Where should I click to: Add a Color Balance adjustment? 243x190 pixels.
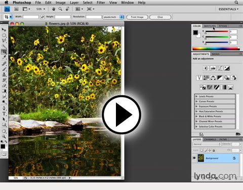[213, 78]
